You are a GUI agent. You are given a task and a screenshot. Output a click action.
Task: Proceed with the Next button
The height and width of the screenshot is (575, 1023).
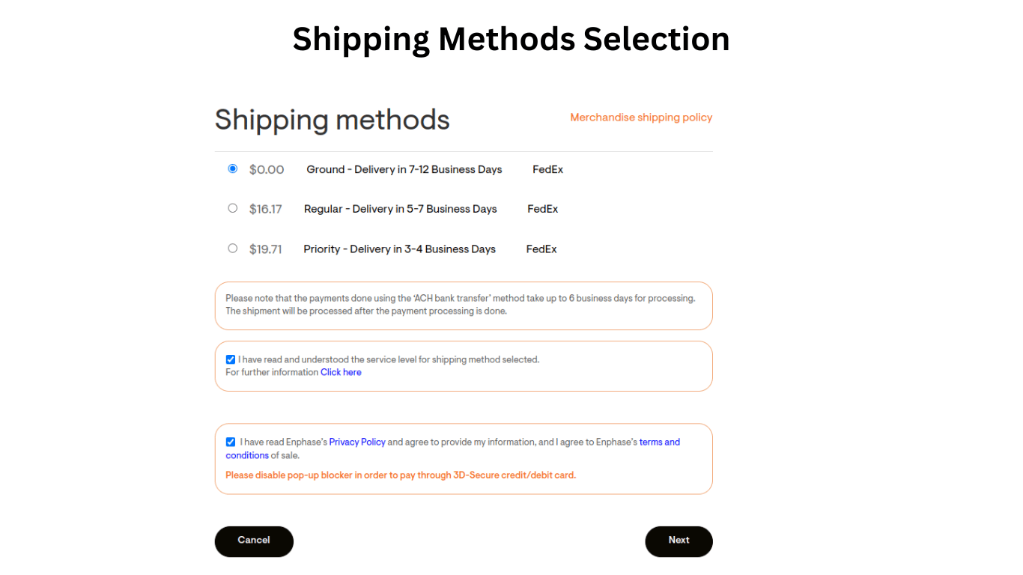[x=679, y=541]
